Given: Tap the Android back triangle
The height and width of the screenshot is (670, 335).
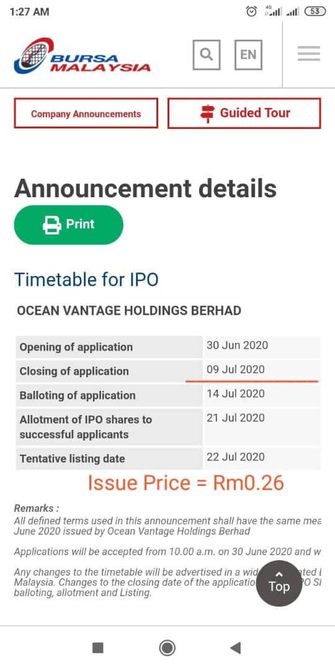Looking at the screenshot, I should pos(235,648).
